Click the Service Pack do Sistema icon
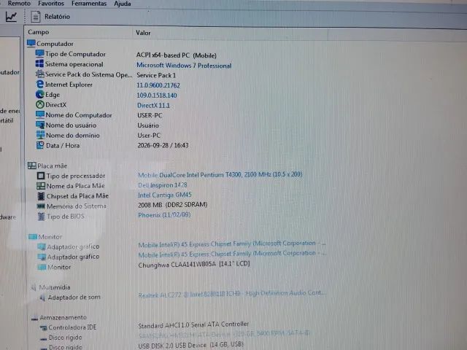The image size is (467, 350). point(39,74)
